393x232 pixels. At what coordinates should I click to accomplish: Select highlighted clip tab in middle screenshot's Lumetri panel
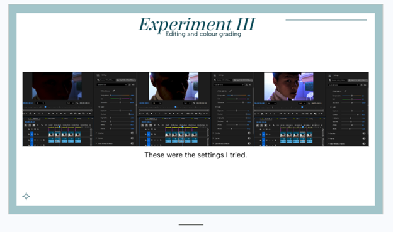coord(242,80)
